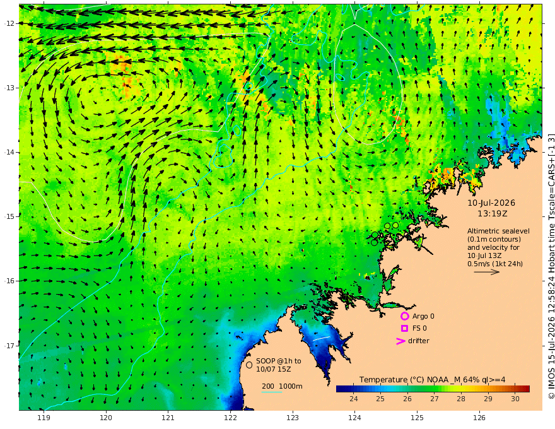The image size is (555, 429).
Task: Click the 0.5m/s velocity scale arrow
Action: tap(487, 272)
